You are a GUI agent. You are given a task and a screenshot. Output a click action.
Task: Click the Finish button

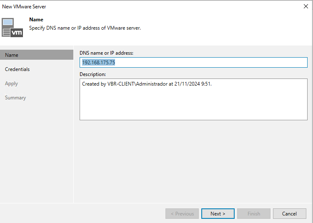click(x=254, y=214)
